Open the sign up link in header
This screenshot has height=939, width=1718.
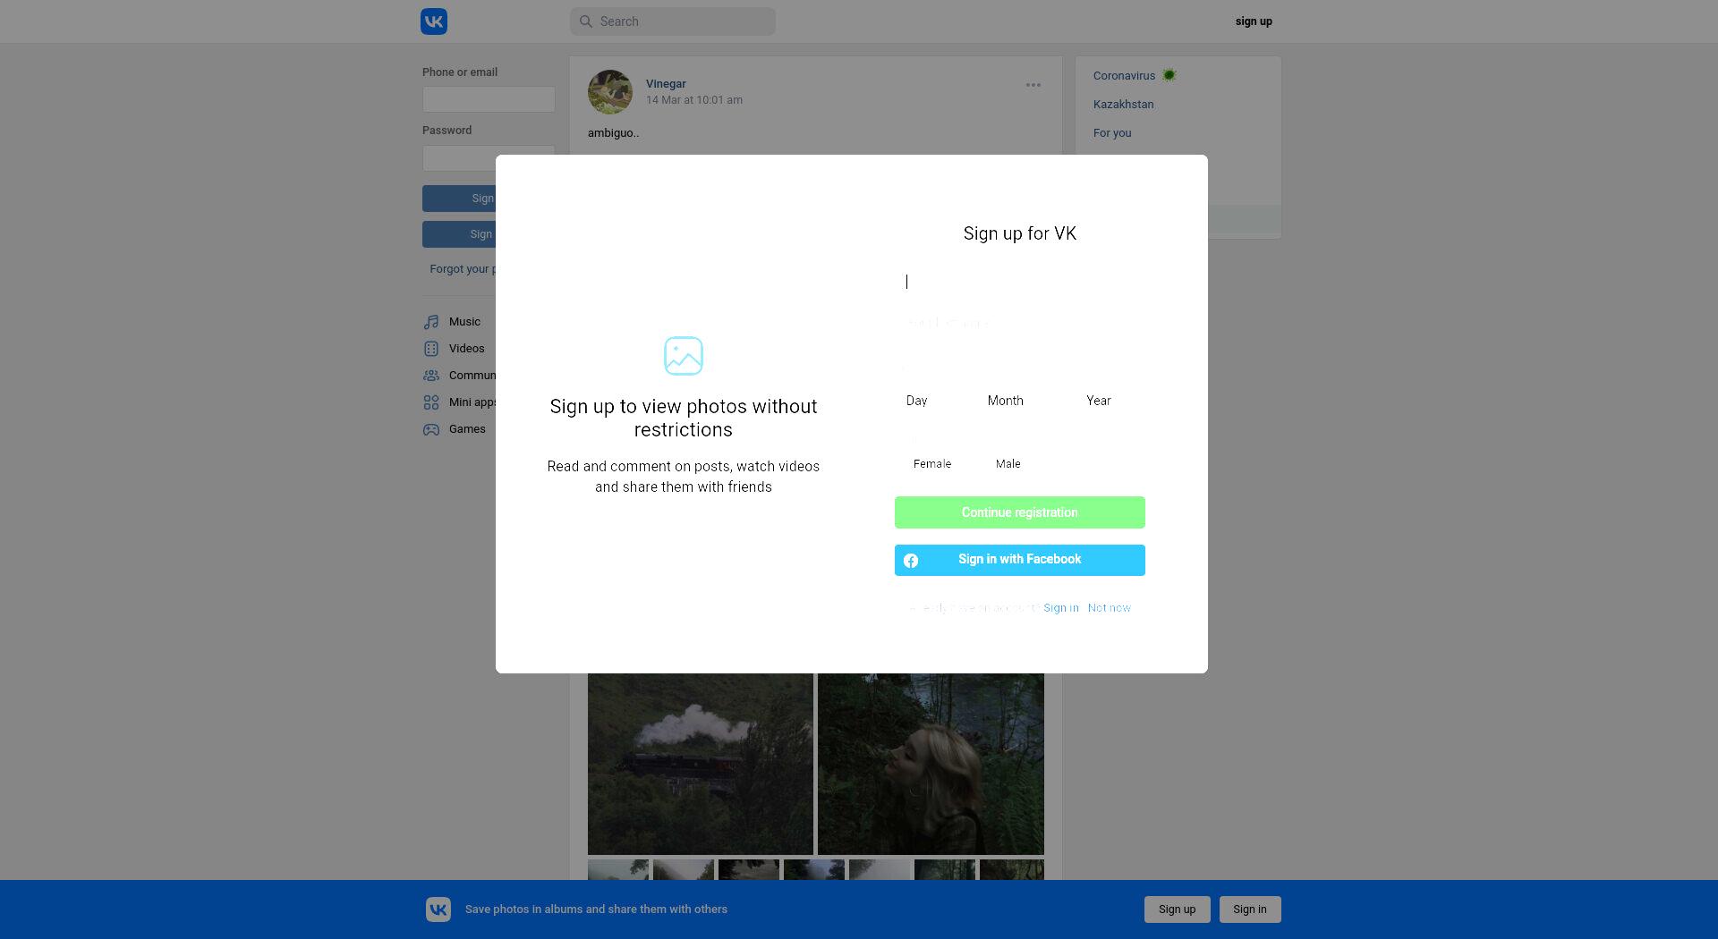1254,21
